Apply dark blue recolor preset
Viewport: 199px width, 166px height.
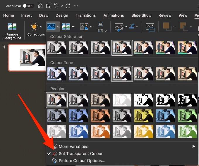pos(78,116)
